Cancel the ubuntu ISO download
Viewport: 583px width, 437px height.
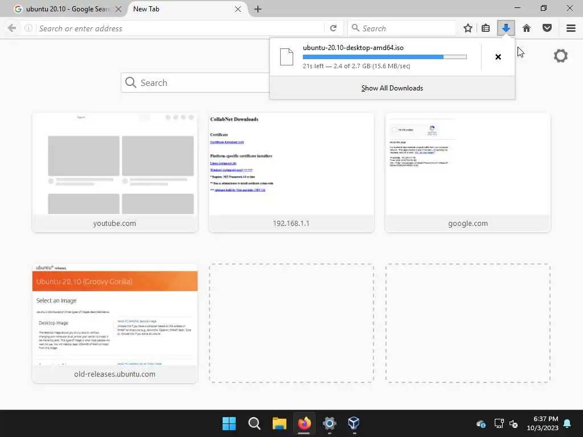498,57
